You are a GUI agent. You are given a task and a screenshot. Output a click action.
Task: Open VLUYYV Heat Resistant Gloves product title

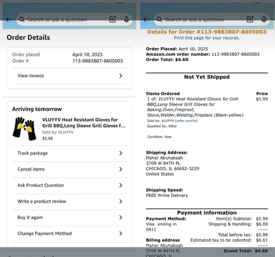tap(84, 123)
